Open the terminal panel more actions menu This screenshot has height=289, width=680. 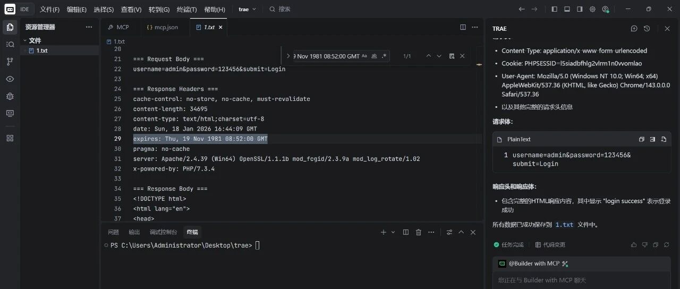pyautogui.click(x=431, y=232)
